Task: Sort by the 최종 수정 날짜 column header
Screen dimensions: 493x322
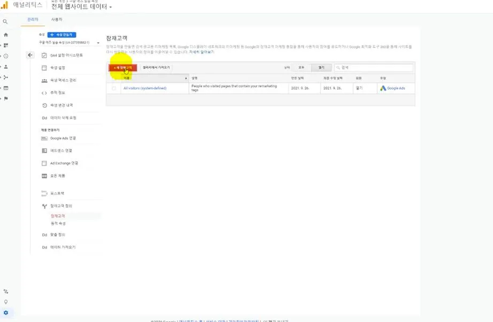Action: (x=336, y=78)
